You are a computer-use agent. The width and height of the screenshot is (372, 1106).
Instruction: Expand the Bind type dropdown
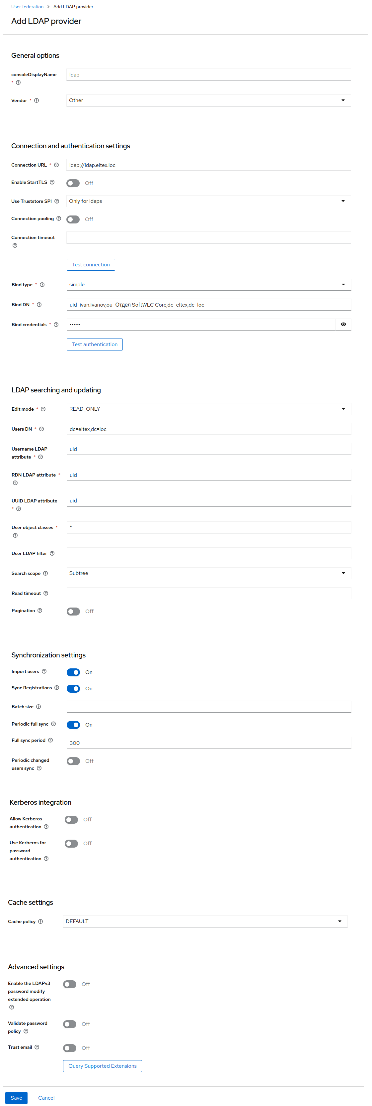coord(208,285)
